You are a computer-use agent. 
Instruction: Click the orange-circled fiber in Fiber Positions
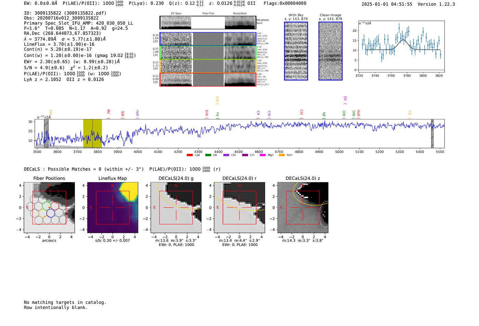click(x=43, y=213)
